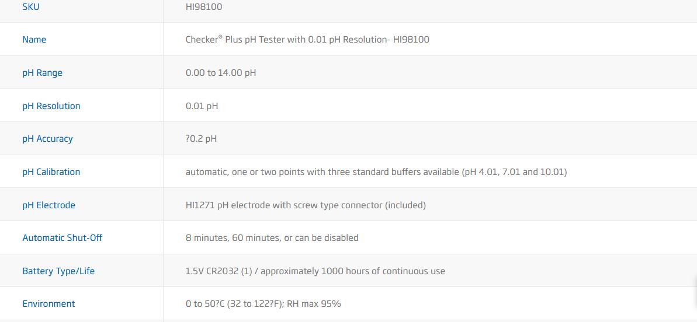Click the SKU row label
This screenshot has height=322, width=697.
coord(31,7)
